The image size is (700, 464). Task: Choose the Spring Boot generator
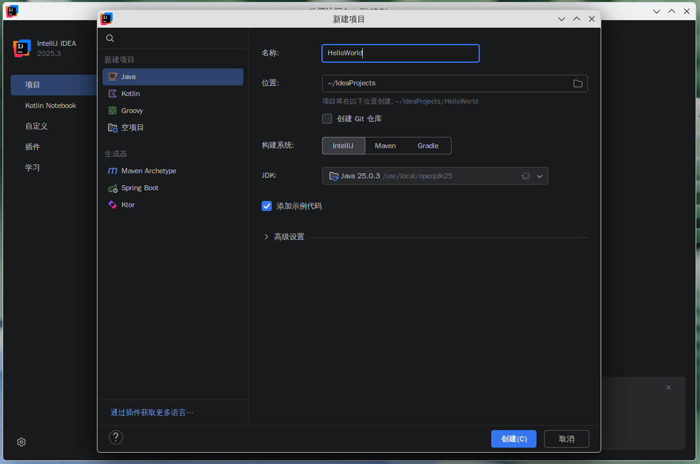[173, 188]
